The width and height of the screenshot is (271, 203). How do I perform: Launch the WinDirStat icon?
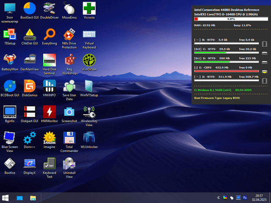(x=89, y=60)
